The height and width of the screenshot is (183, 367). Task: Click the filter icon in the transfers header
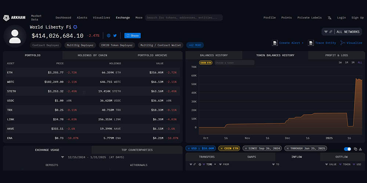(191, 164)
